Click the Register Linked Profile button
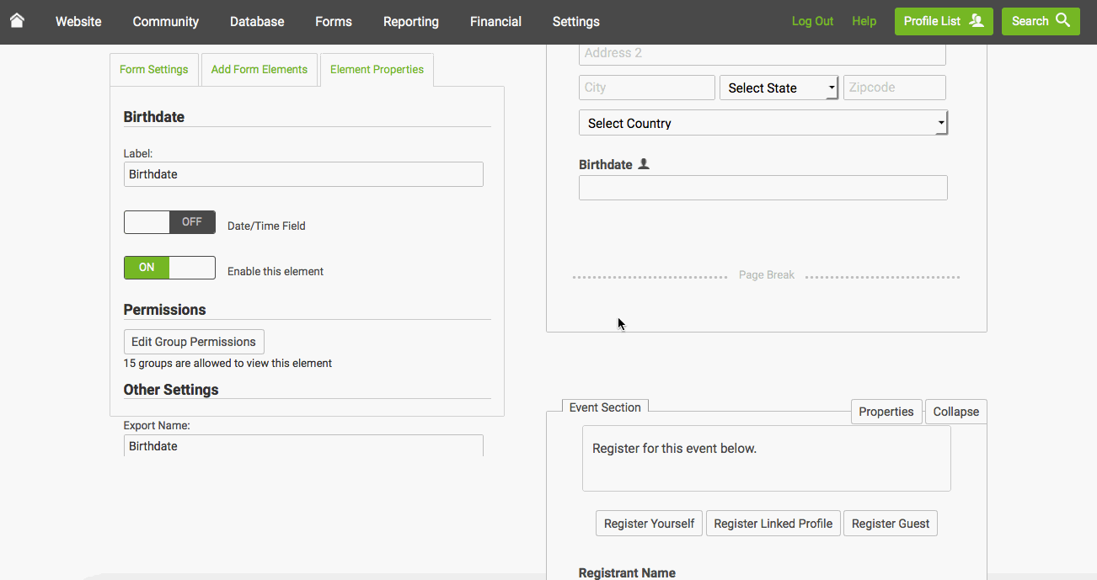1097x580 pixels. [773, 523]
